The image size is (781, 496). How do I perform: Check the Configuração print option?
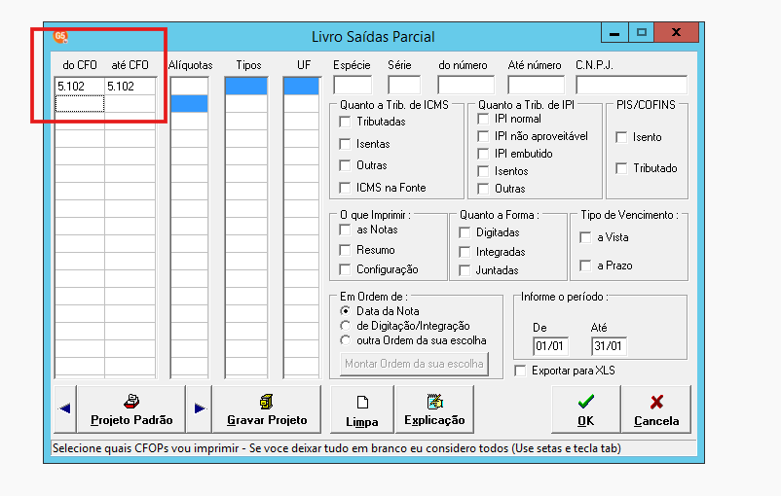click(x=345, y=269)
